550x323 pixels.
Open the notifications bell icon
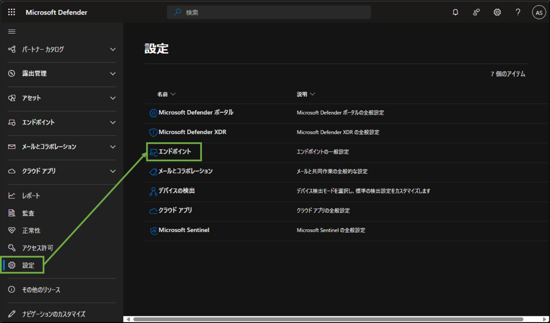pyautogui.click(x=455, y=12)
